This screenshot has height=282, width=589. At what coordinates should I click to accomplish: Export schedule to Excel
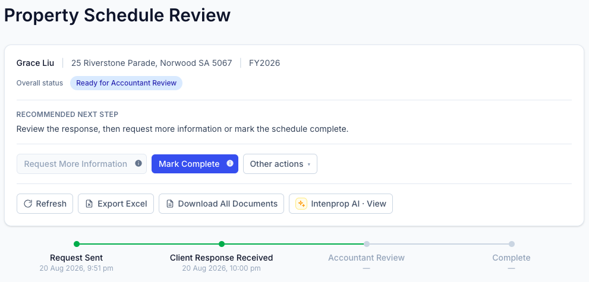(116, 204)
